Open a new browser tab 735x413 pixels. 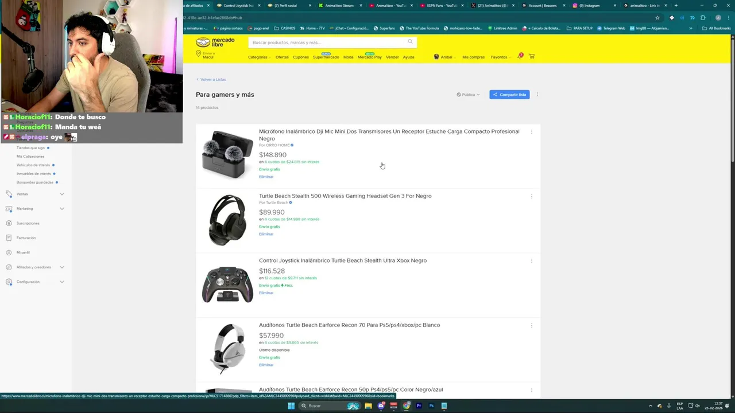(676, 5)
